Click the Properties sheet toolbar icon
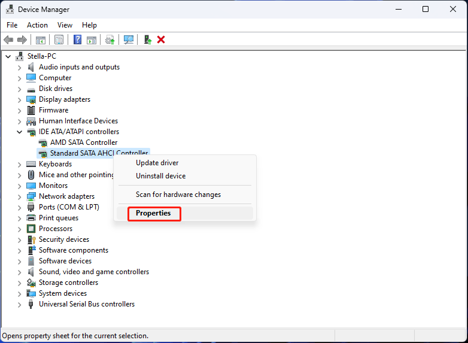Viewport: 468px width, 343px height. point(59,40)
